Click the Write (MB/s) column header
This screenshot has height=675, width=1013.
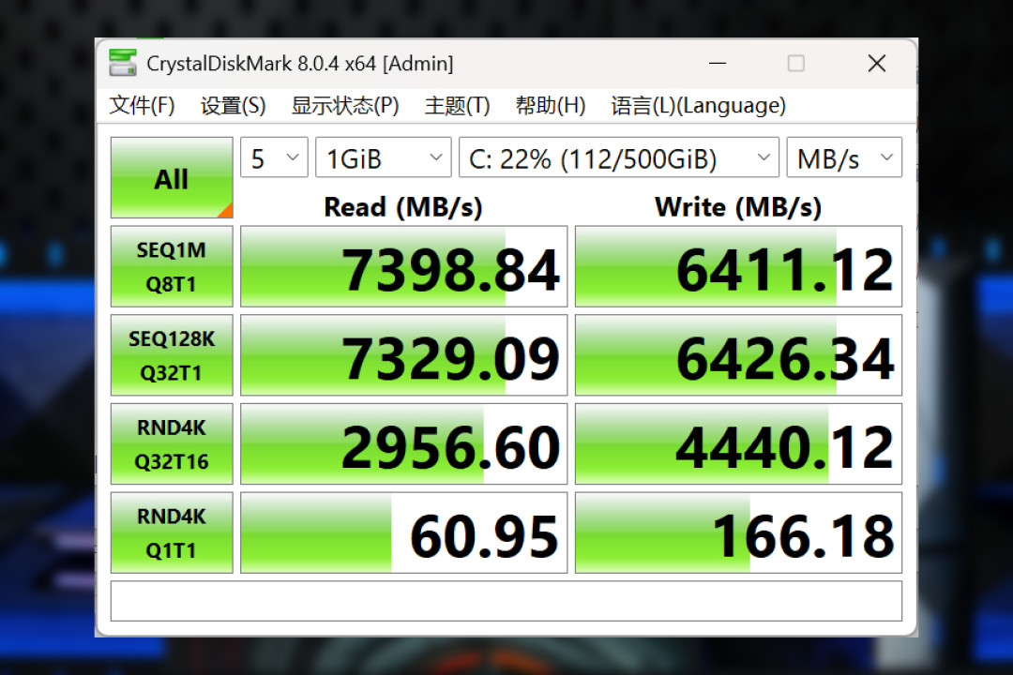click(x=738, y=207)
